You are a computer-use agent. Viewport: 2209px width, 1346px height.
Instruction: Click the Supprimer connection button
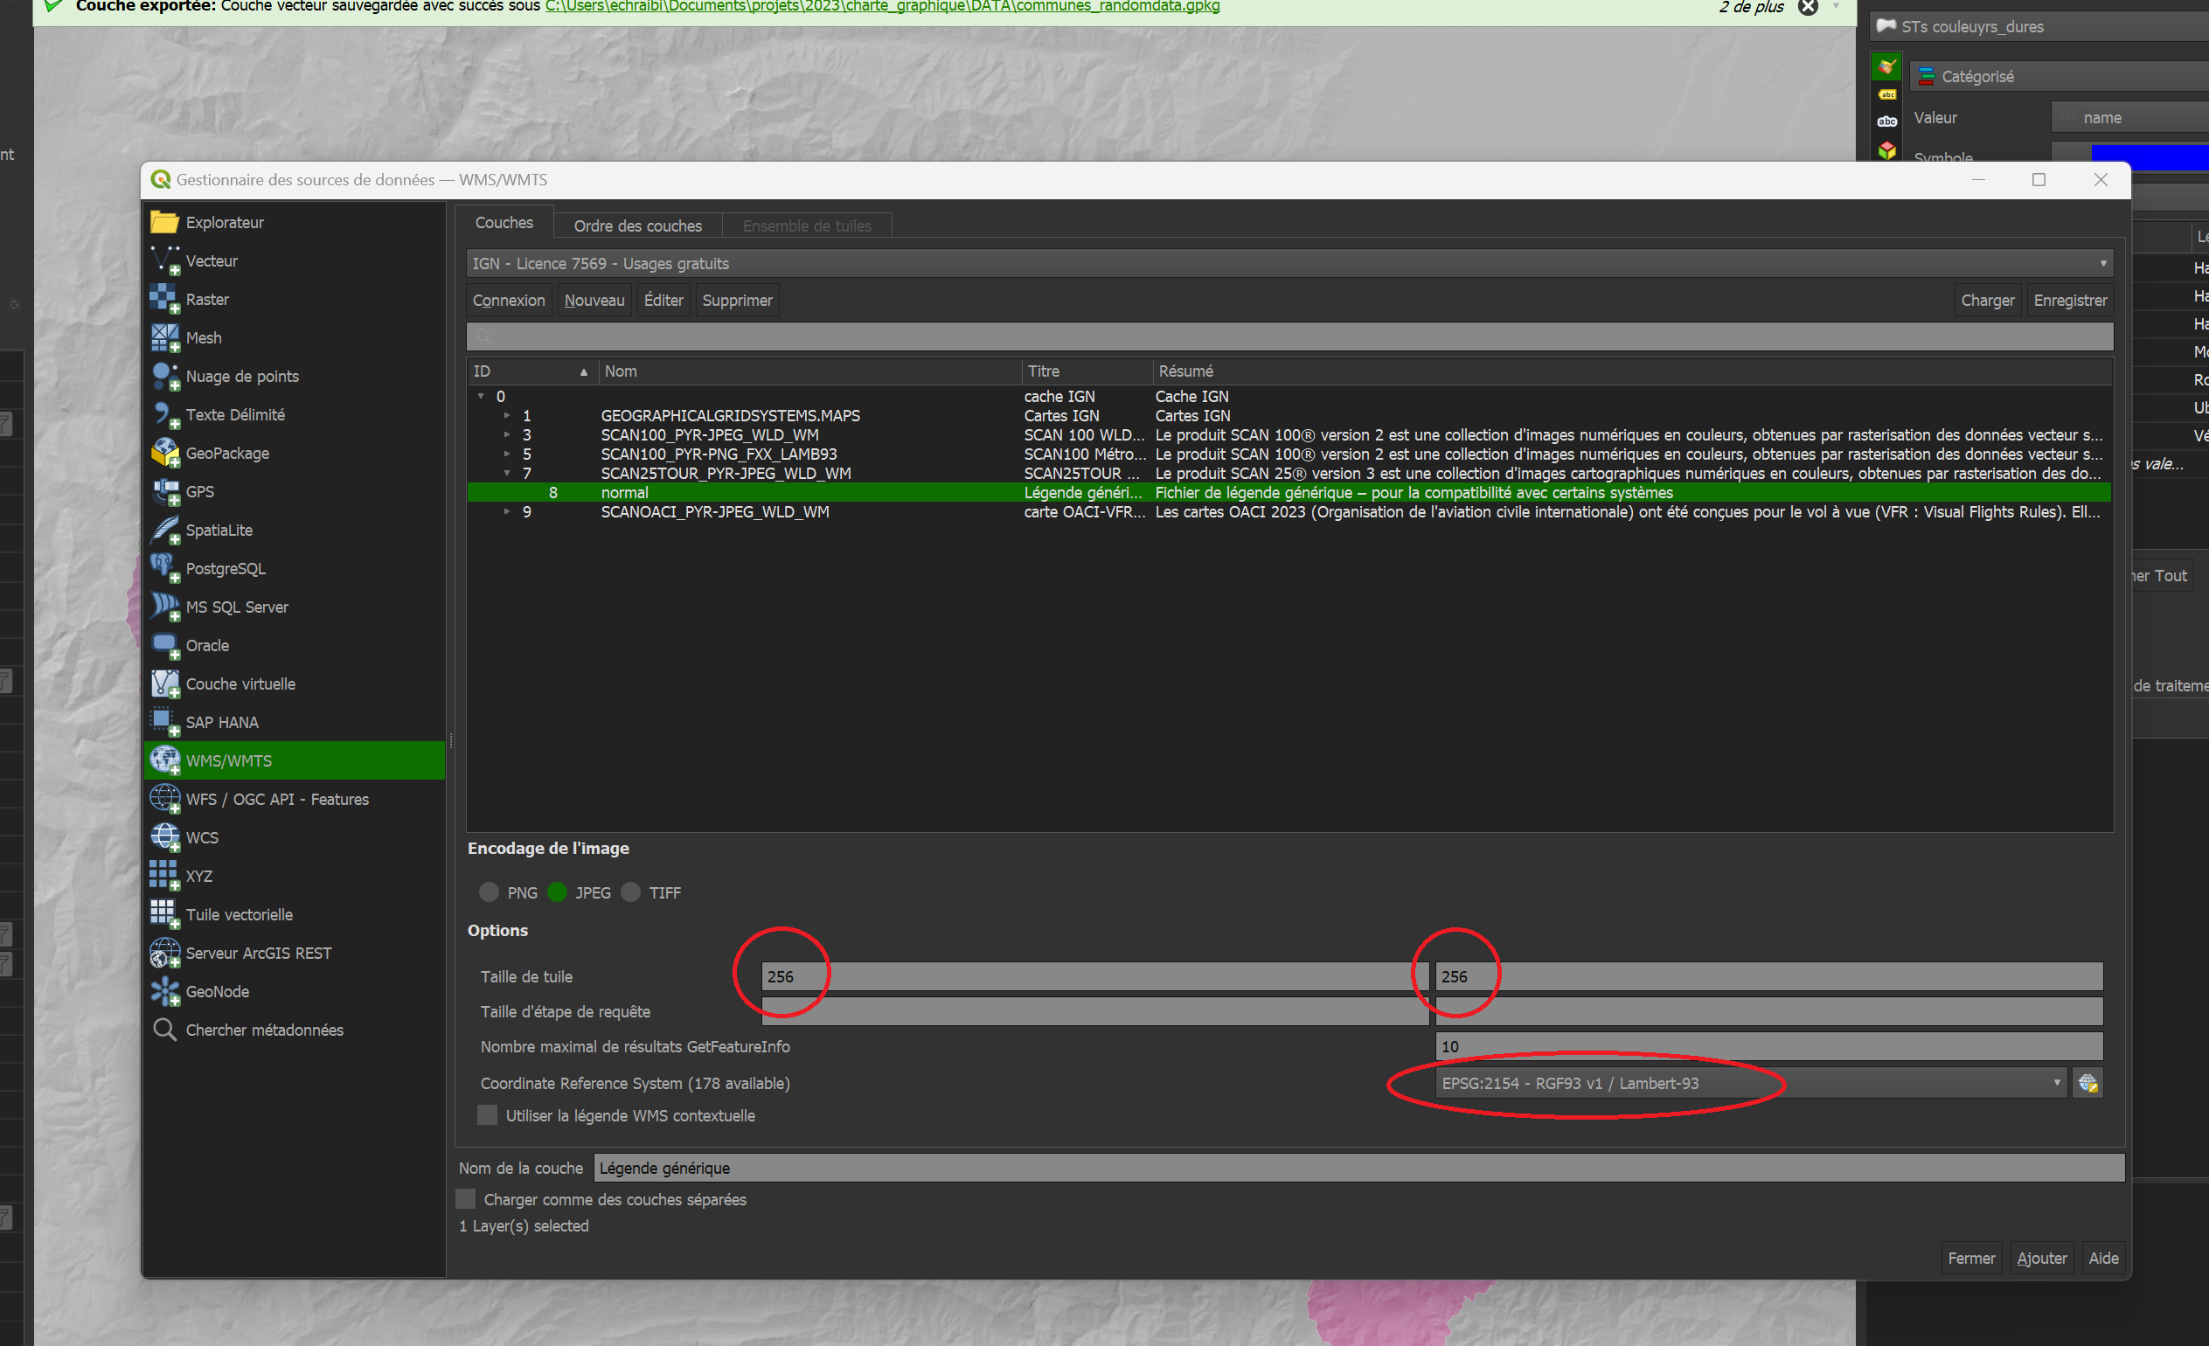(x=737, y=300)
